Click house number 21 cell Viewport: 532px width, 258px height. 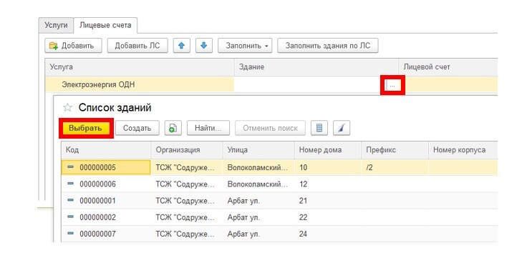327,200
